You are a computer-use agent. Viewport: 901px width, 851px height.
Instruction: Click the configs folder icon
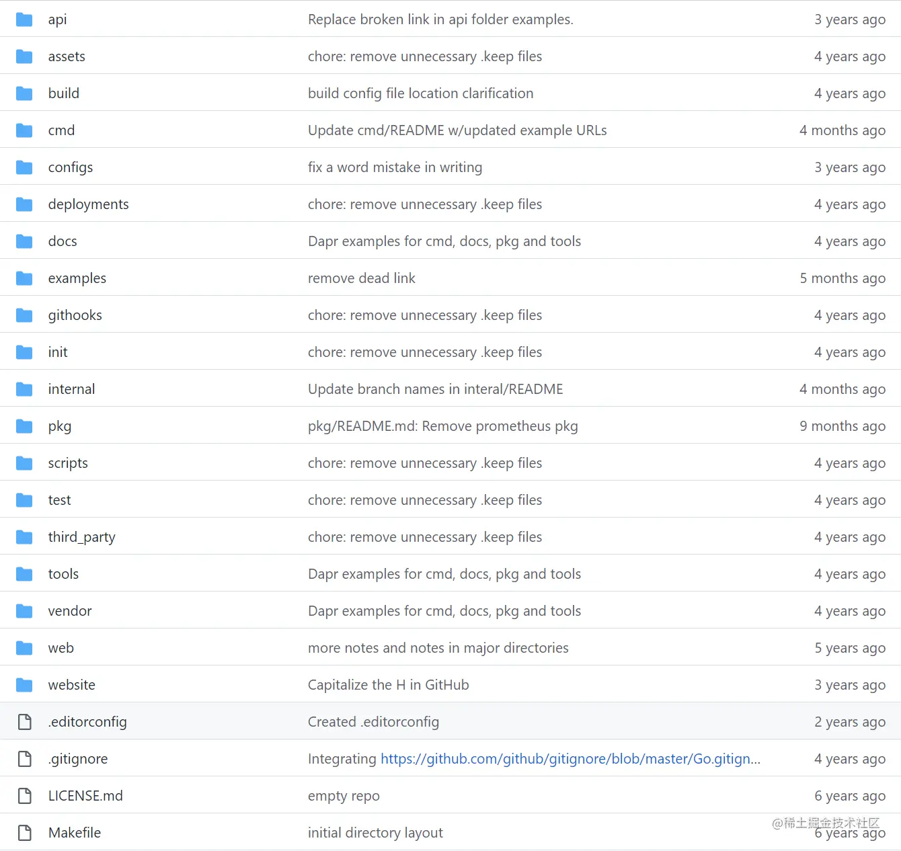coord(24,167)
